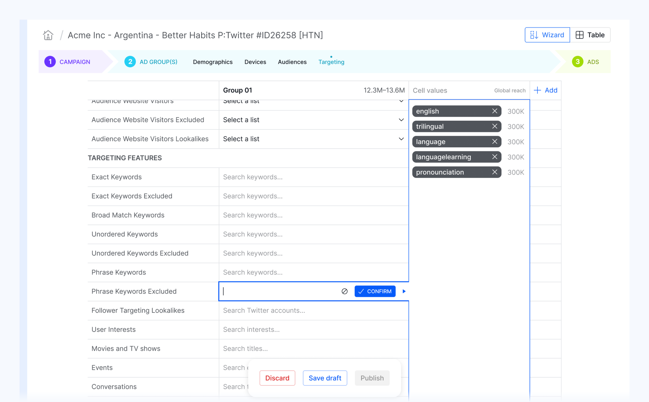This screenshot has height=402, width=649.
Task: Delete the 'pronounciation' keyword chip
Action: point(495,172)
